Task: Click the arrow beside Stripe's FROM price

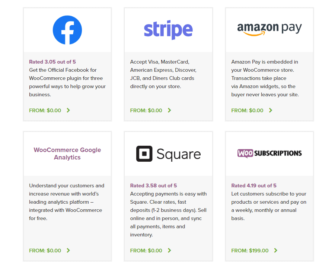Action: [169, 110]
